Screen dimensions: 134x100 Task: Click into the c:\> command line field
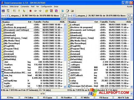point(88,94)
